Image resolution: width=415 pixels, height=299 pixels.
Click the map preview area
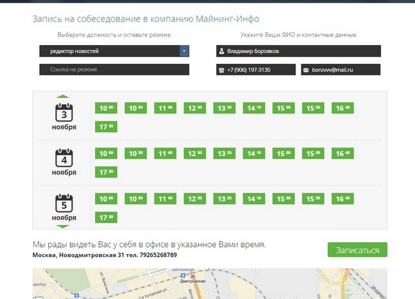210,284
